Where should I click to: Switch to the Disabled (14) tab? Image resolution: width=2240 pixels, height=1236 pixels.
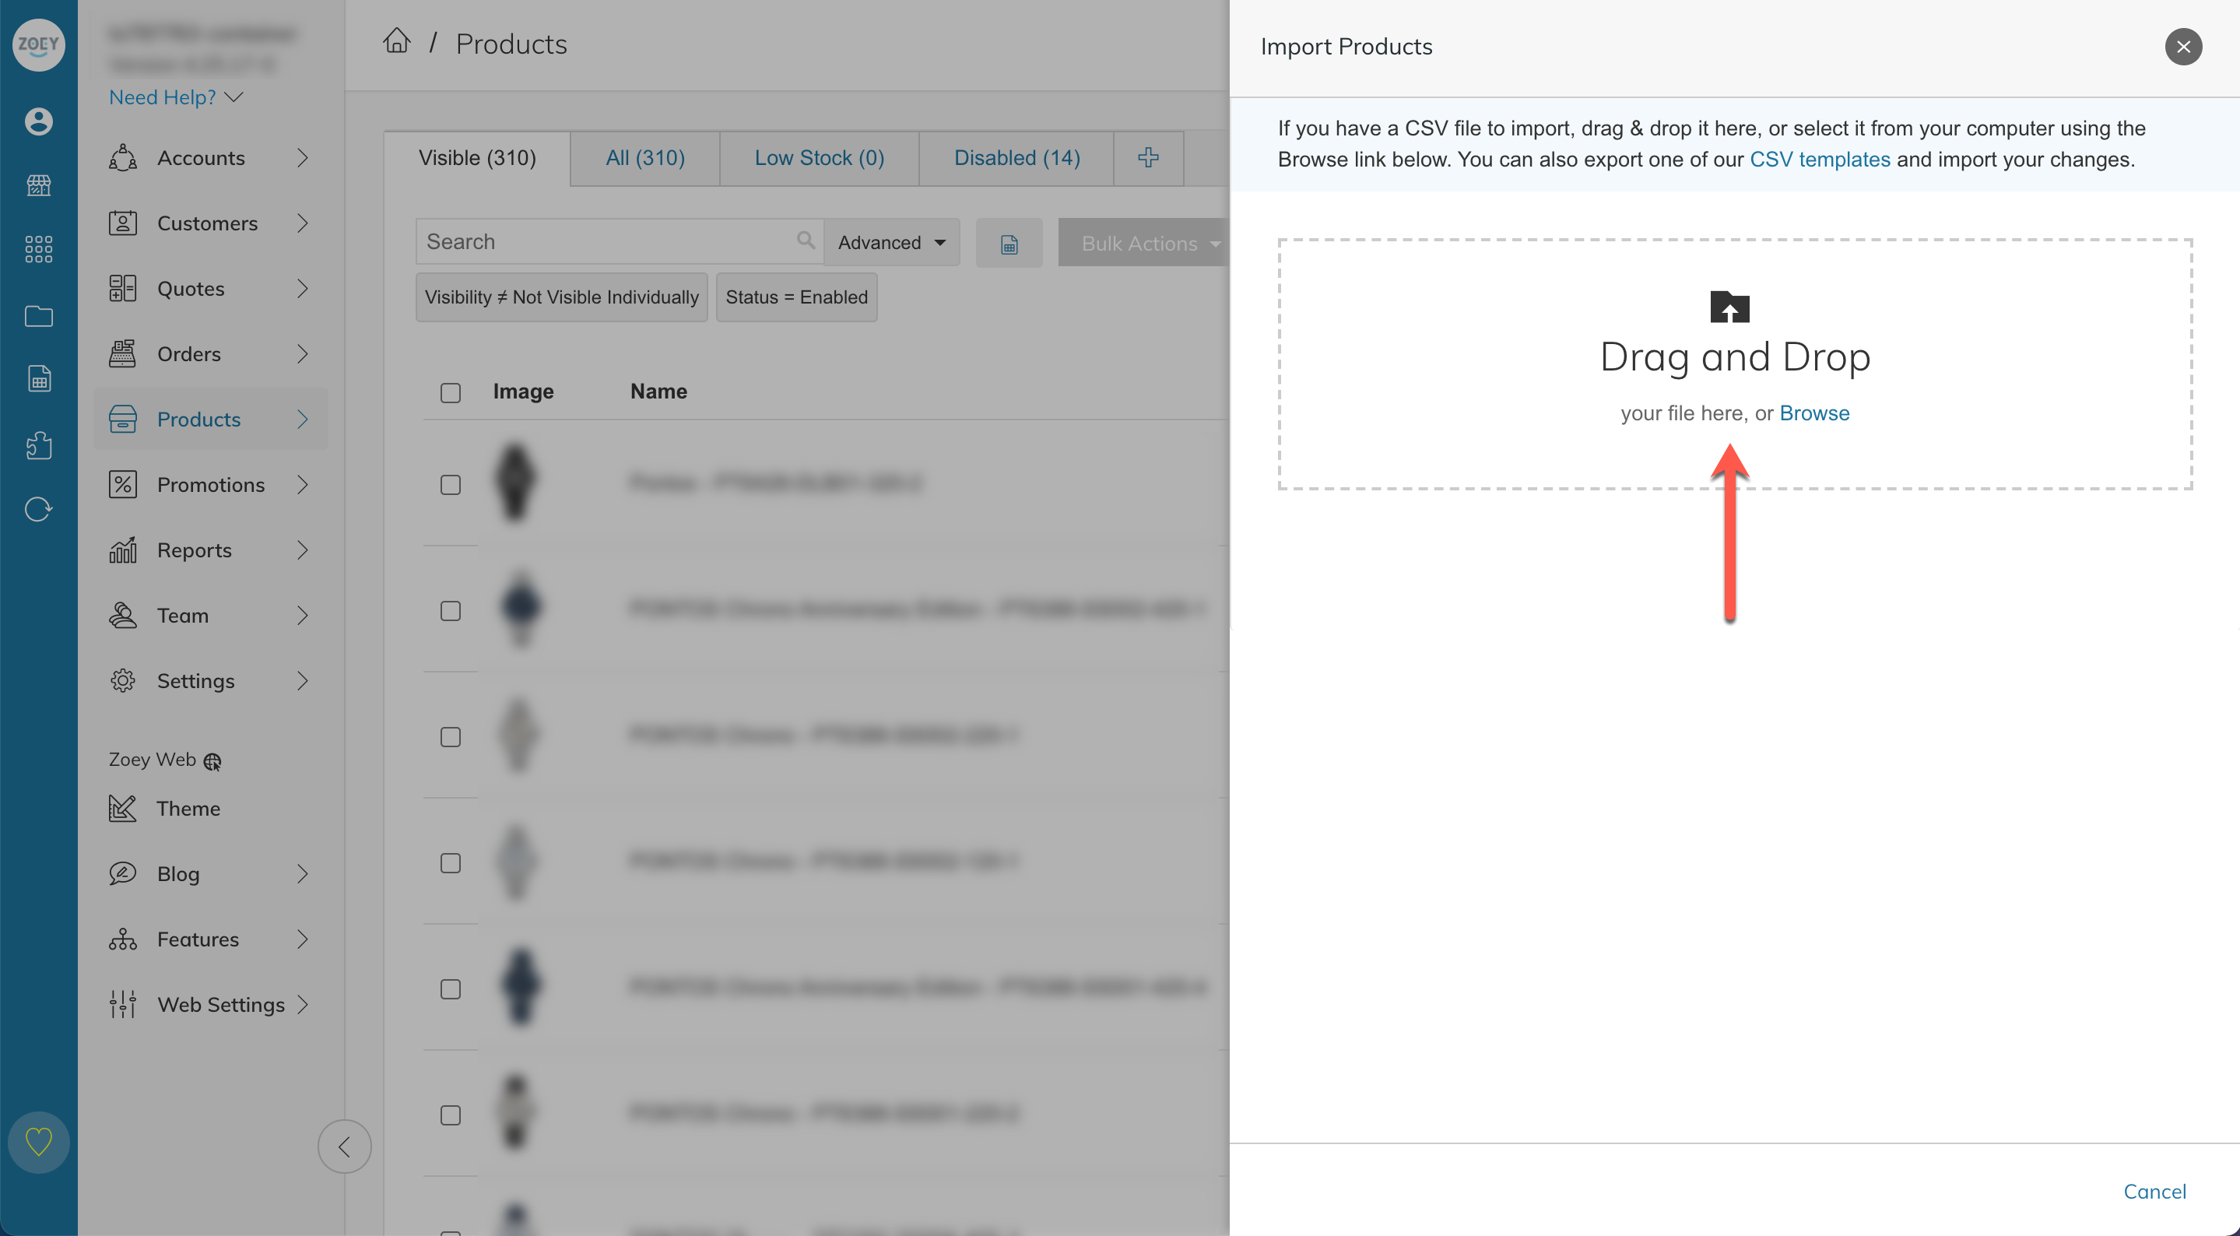pos(1016,158)
